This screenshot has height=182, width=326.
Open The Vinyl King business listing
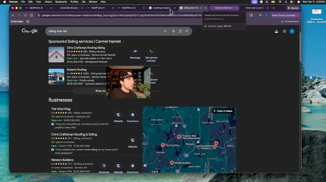(x=61, y=109)
